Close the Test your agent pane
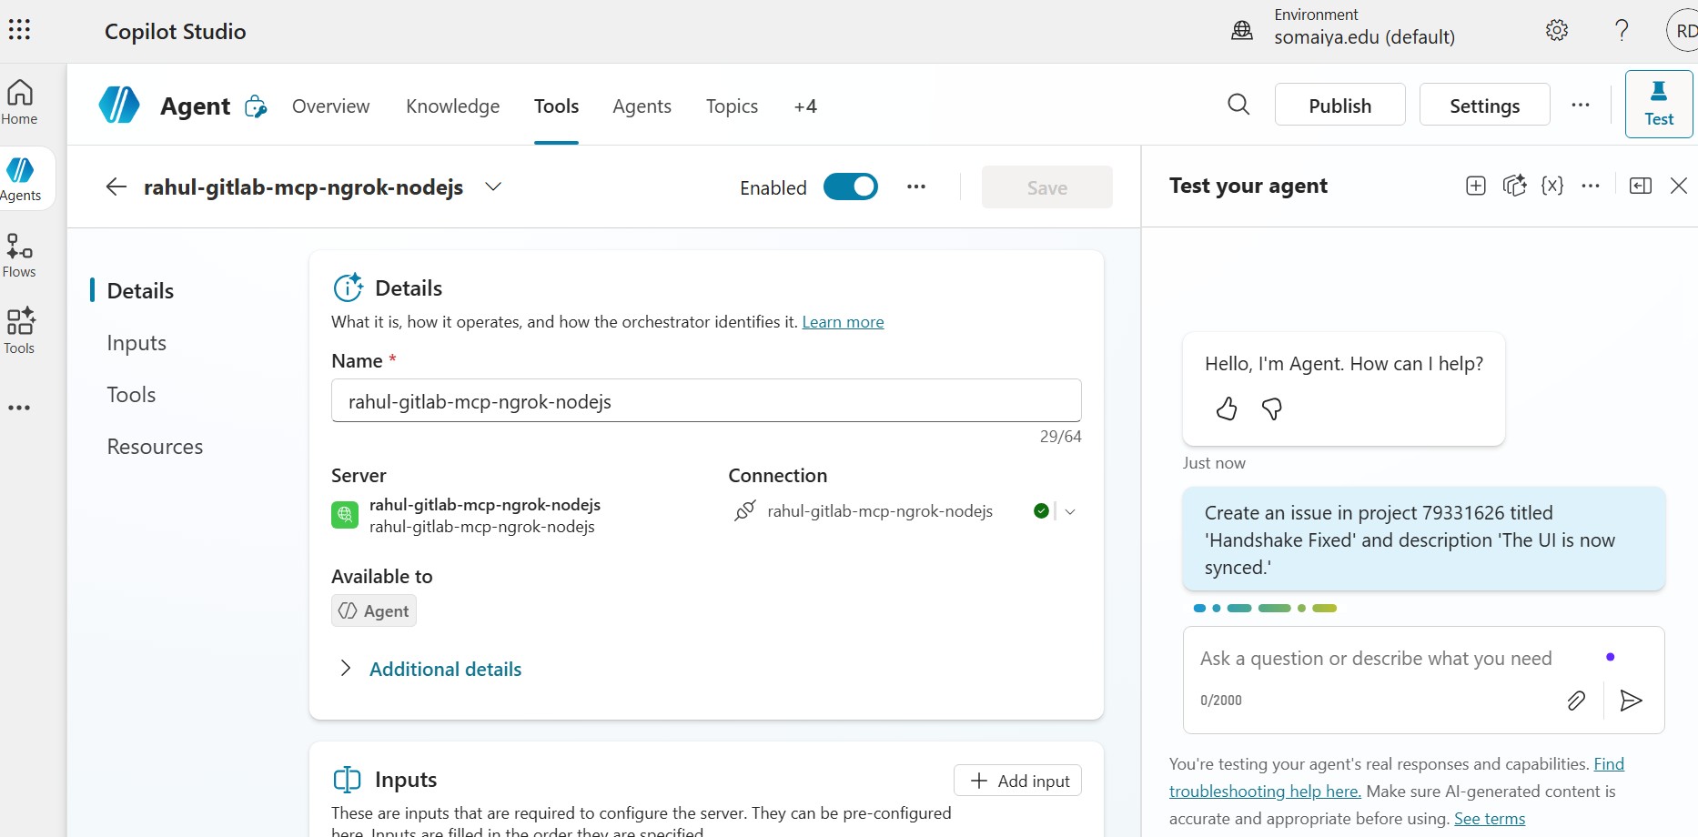The height and width of the screenshot is (837, 1698). tap(1679, 186)
